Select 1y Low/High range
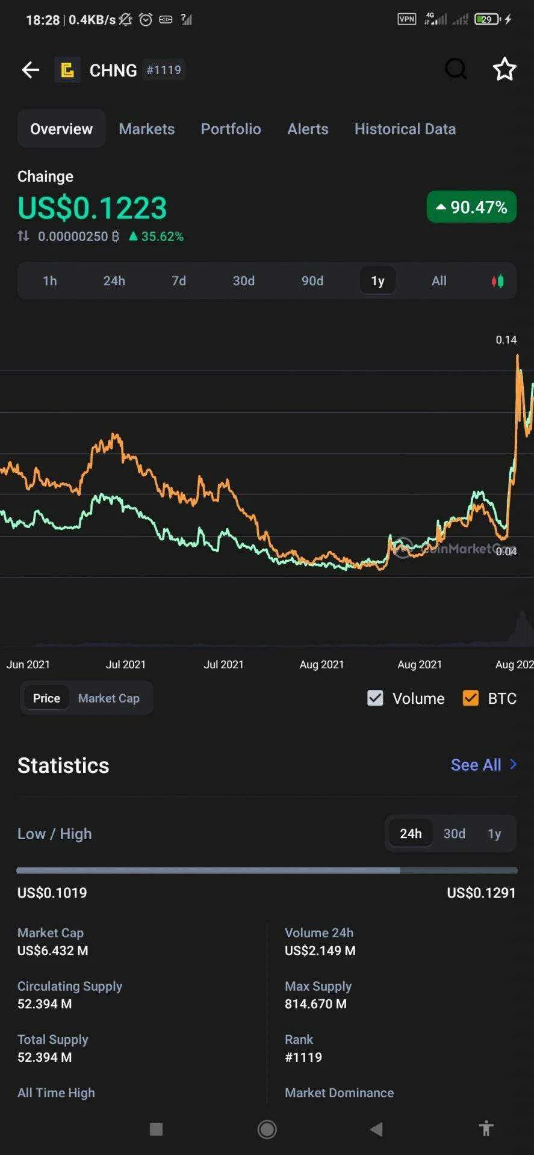Image resolution: width=534 pixels, height=1155 pixels. [x=494, y=833]
